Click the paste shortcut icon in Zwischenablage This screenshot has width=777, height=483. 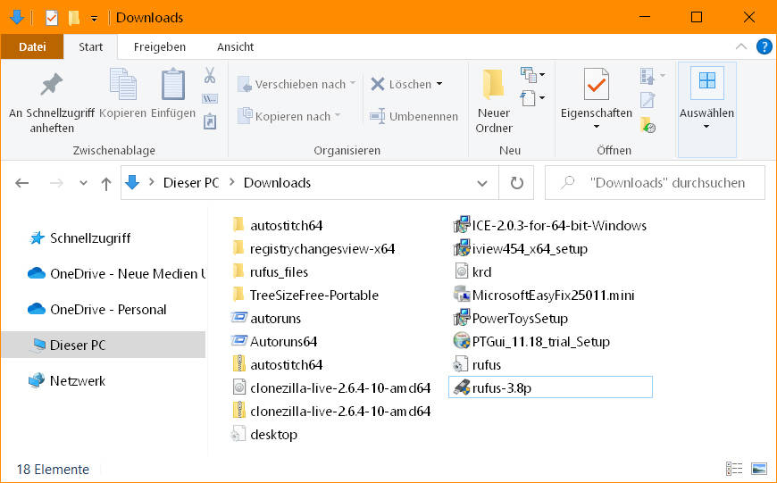pyautogui.click(x=210, y=121)
